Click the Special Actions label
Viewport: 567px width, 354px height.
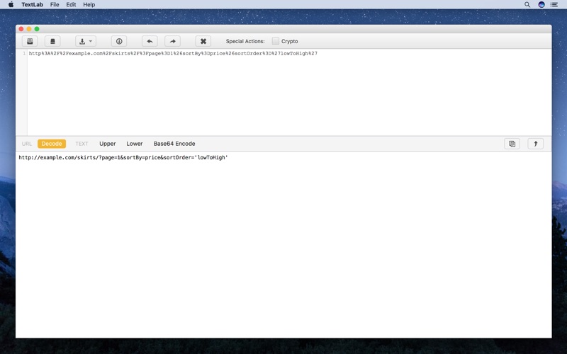click(x=245, y=41)
